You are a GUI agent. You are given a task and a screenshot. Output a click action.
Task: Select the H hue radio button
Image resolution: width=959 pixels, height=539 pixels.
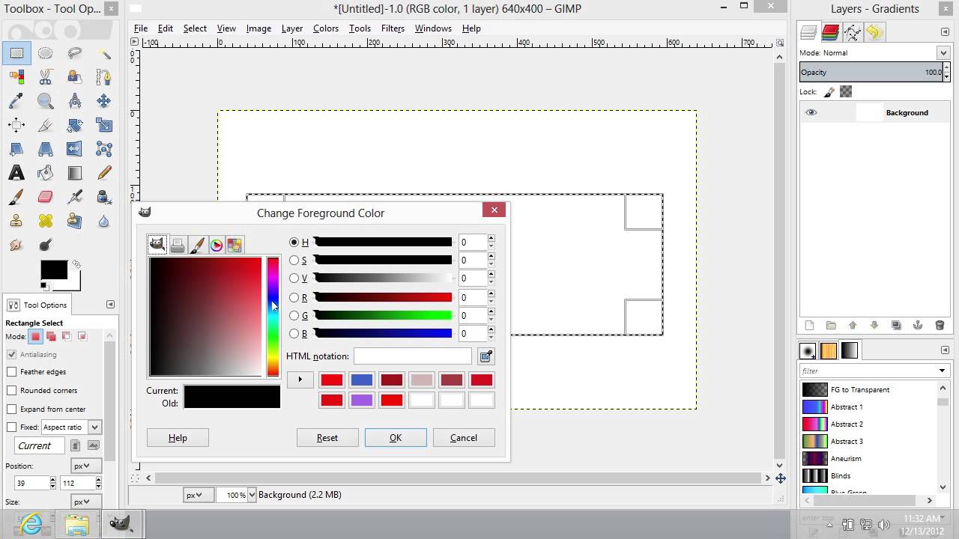294,242
